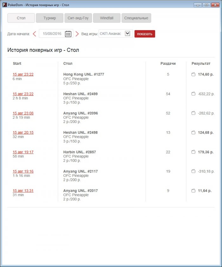Click wallet icon next to -632,22 р.
Viewport: 222px width, 267px height.
tap(193, 94)
